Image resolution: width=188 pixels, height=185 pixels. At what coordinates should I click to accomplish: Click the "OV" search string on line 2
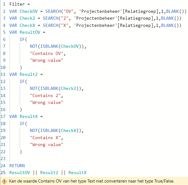(x=68, y=11)
